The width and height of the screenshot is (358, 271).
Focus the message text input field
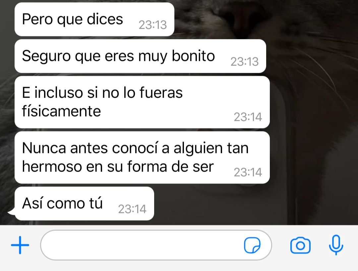(x=156, y=245)
